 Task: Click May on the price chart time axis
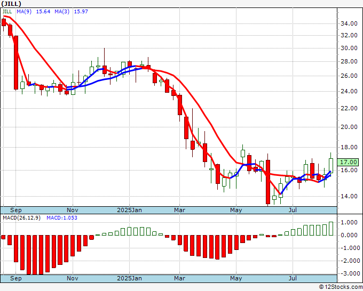pyautogui.click(x=236, y=211)
